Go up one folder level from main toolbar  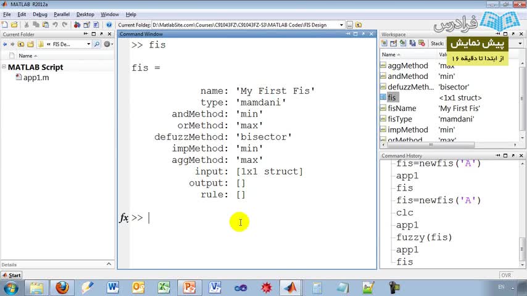click(359, 25)
